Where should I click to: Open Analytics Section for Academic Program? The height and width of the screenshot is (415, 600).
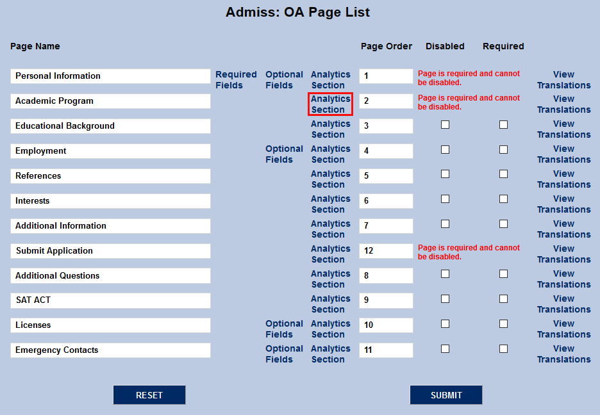(x=330, y=104)
